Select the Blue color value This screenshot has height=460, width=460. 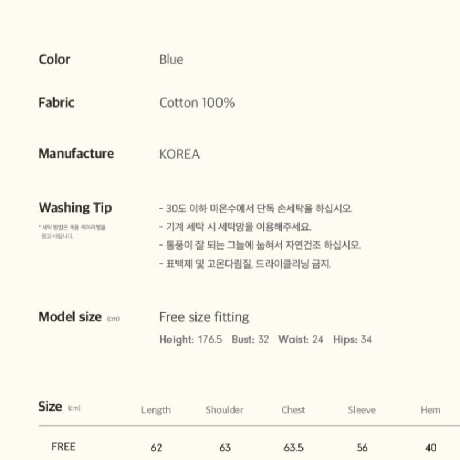171,60
